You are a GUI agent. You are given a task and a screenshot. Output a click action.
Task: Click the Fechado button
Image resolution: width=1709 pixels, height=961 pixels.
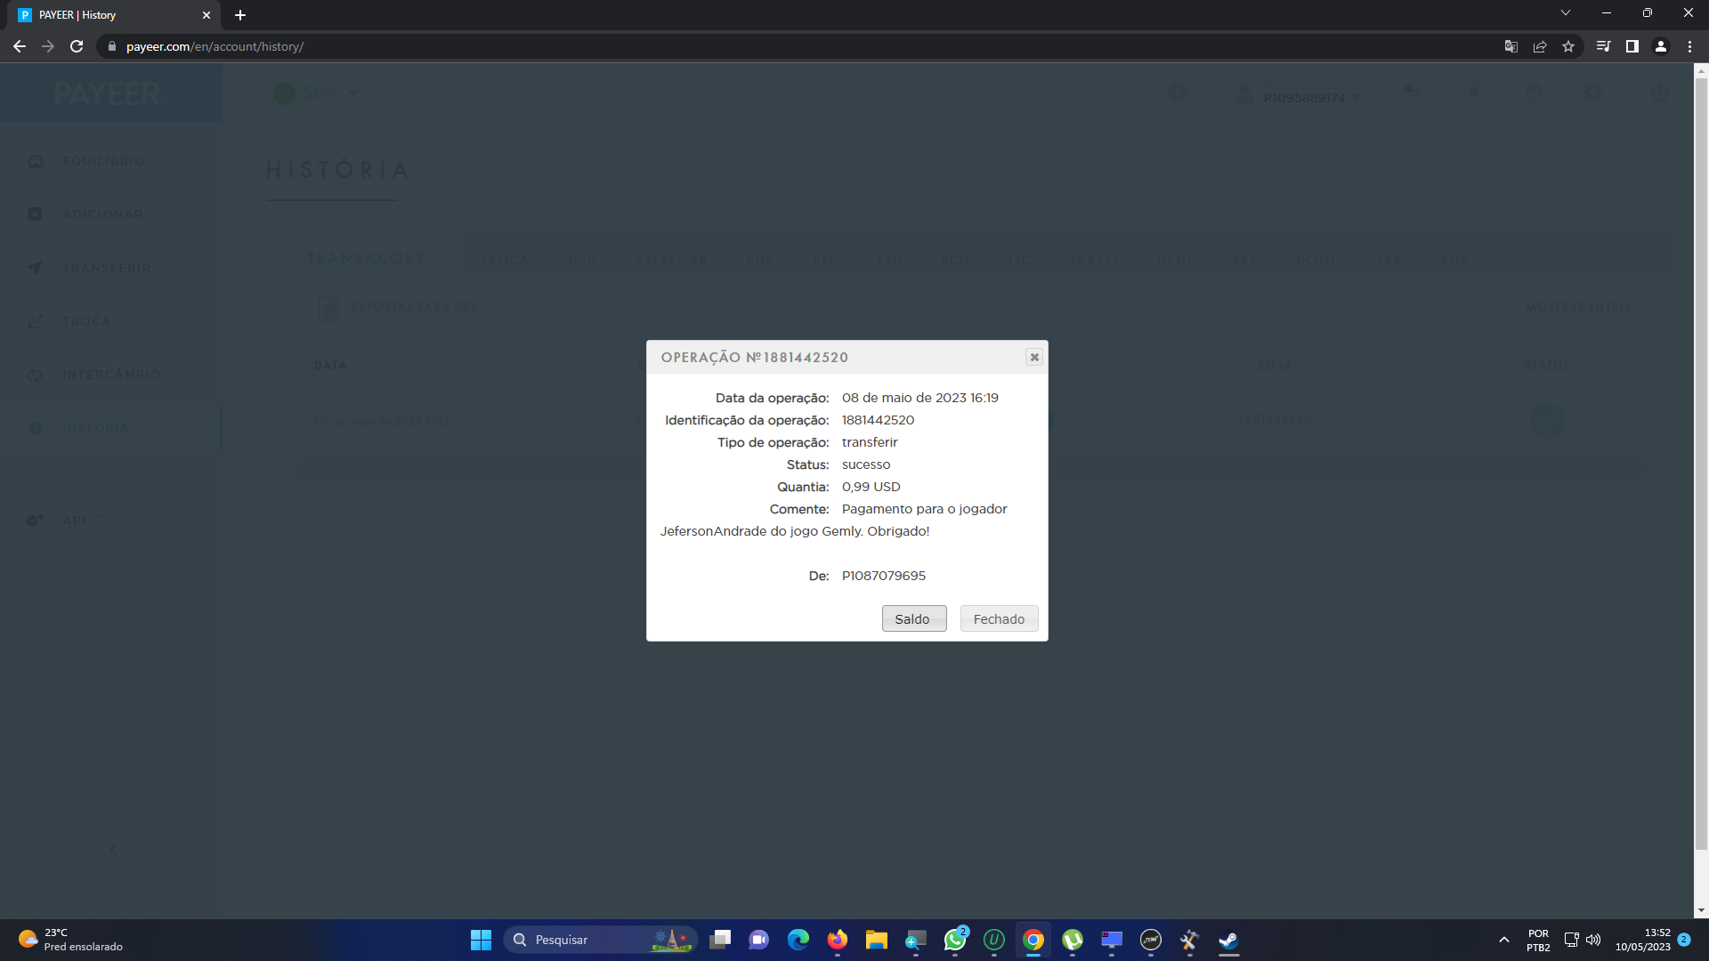coord(999,618)
